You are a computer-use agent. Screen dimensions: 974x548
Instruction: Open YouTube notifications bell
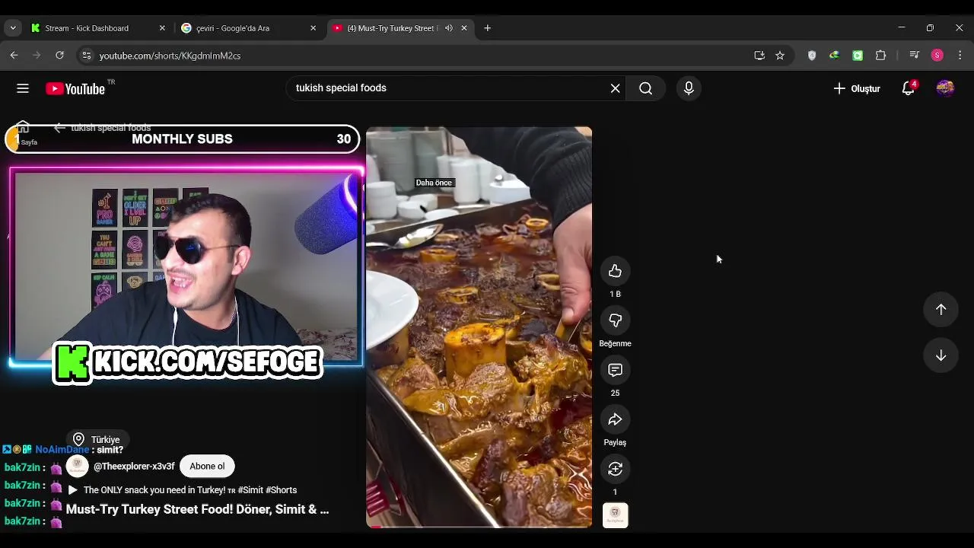click(908, 88)
